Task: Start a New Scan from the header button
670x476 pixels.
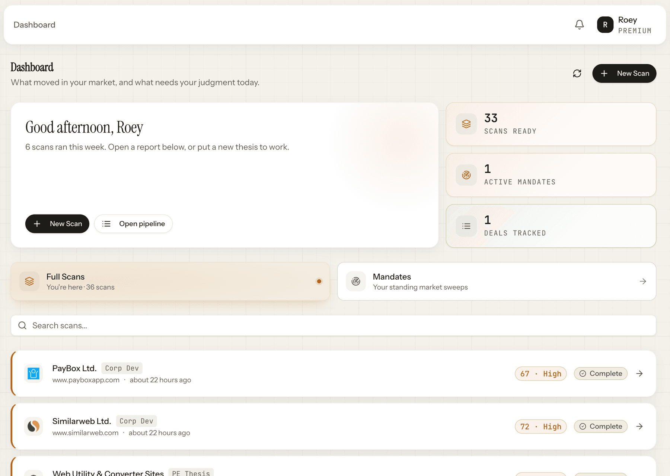Action: pos(624,73)
